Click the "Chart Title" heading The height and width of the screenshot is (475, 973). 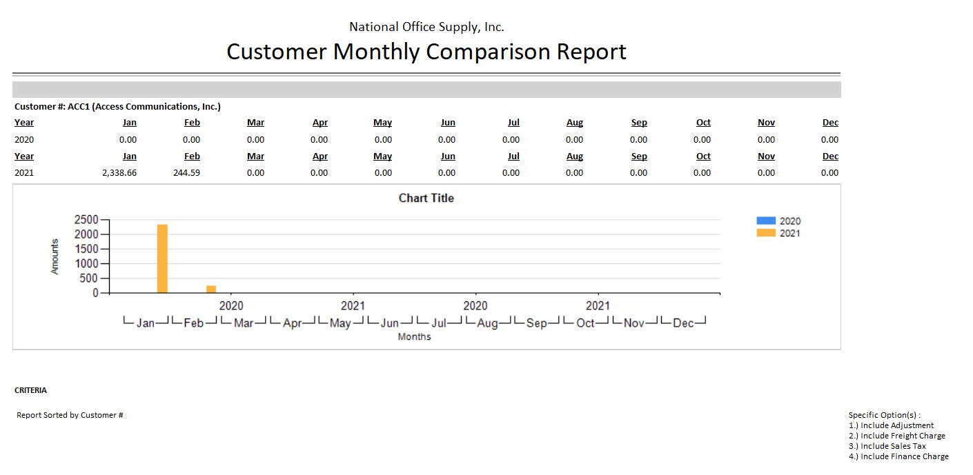(x=426, y=198)
